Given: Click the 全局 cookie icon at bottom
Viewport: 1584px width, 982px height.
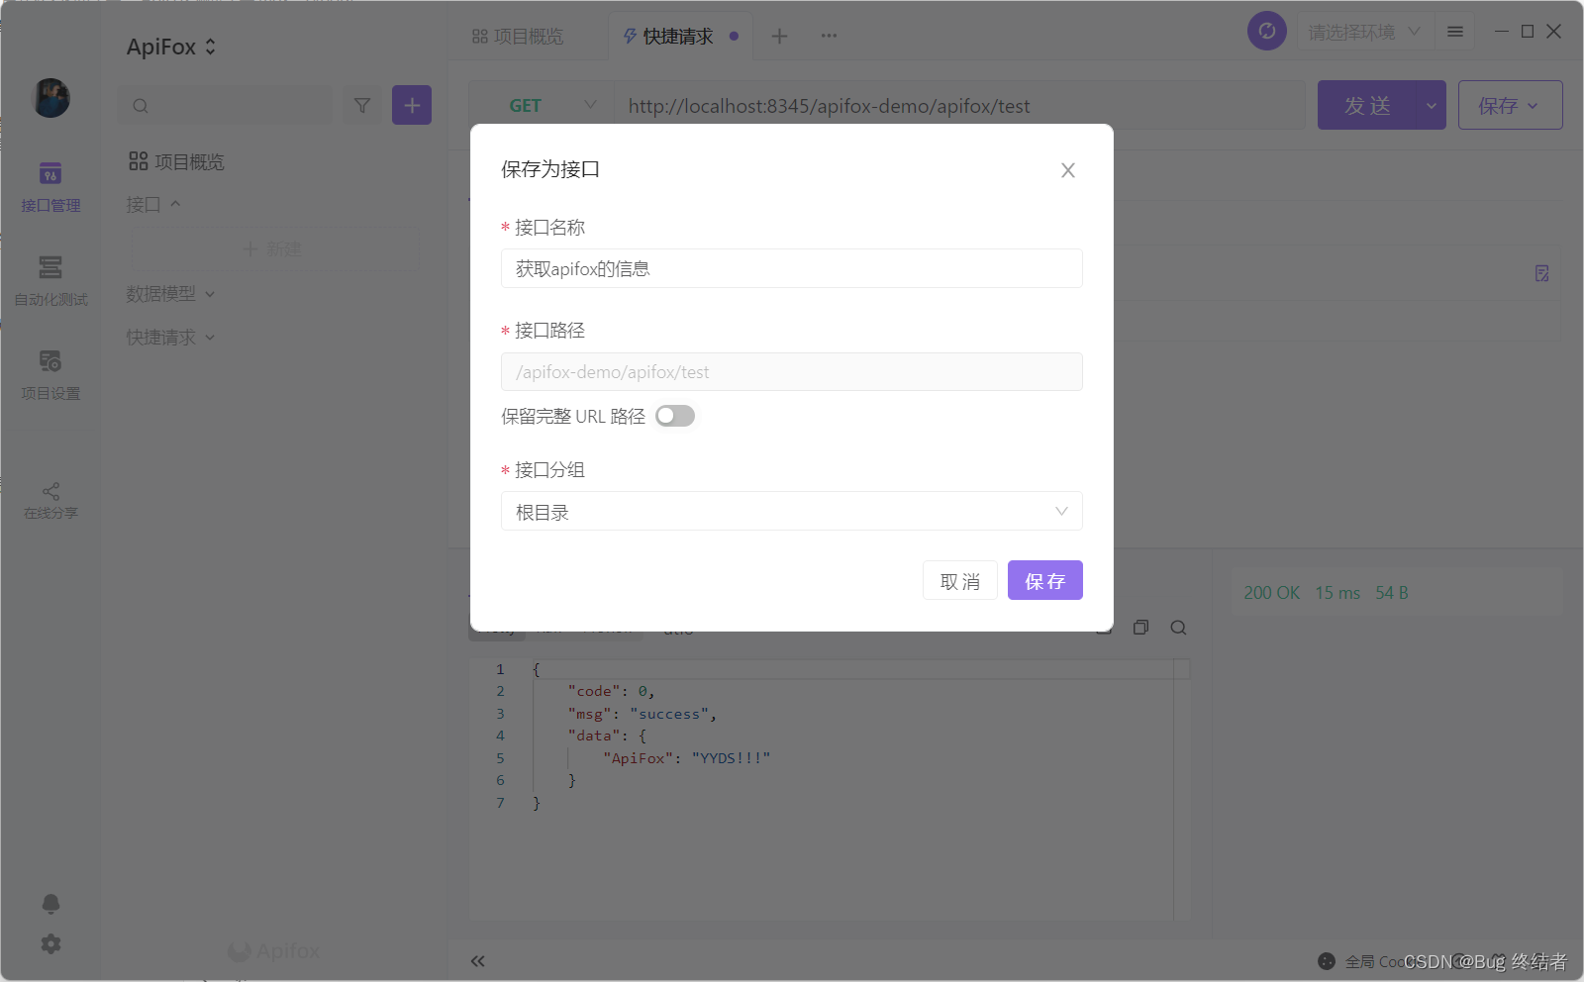Looking at the screenshot, I should [x=1327, y=961].
